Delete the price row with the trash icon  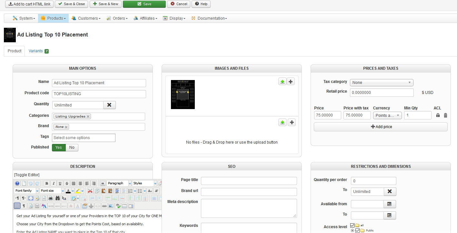(445, 115)
